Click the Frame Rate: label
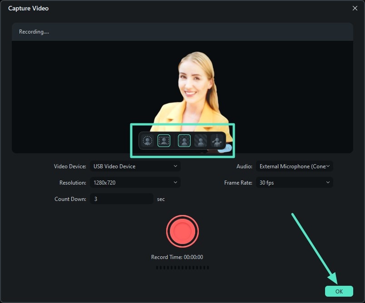Image resolution: width=365 pixels, height=303 pixels. tap(238, 182)
